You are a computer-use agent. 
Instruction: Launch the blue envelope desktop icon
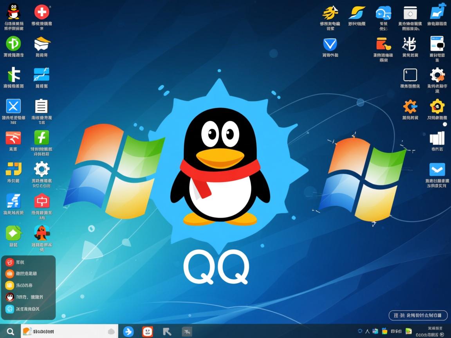pos(437,170)
